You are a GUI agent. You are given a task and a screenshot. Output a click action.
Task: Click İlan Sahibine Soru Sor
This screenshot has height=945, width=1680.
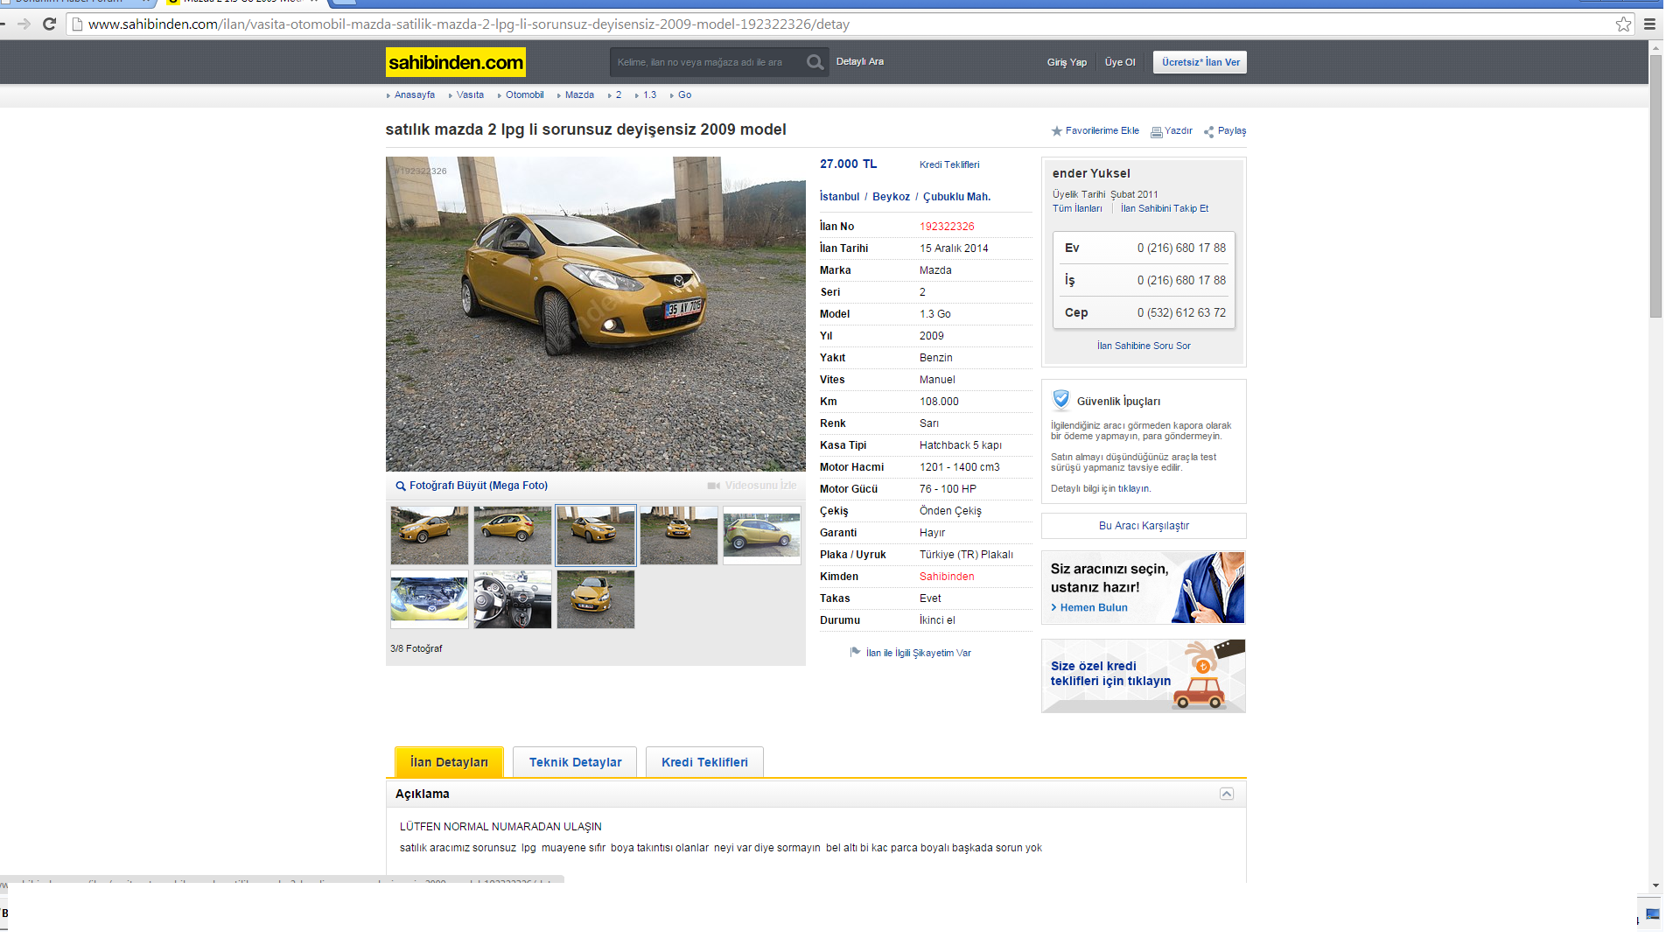pos(1144,346)
